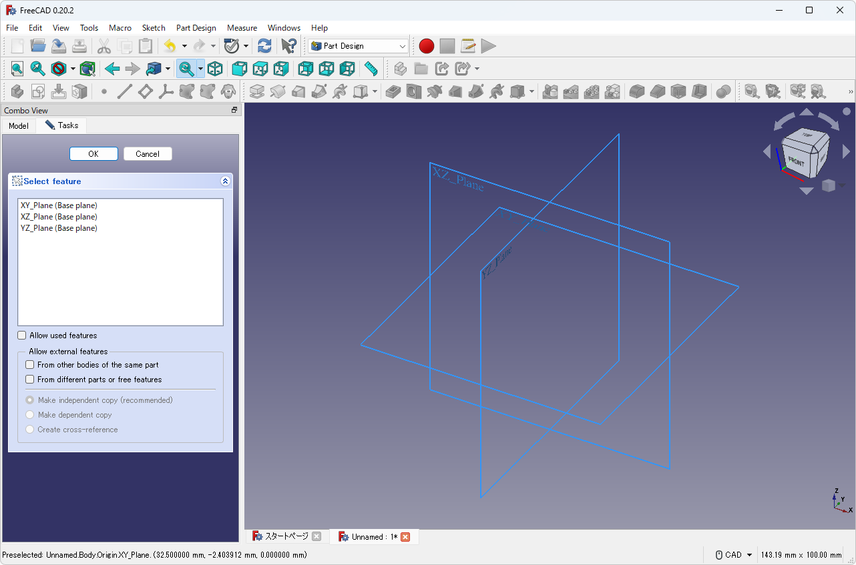Click the Create Part icon
856x565 pixels.
[x=400, y=69]
